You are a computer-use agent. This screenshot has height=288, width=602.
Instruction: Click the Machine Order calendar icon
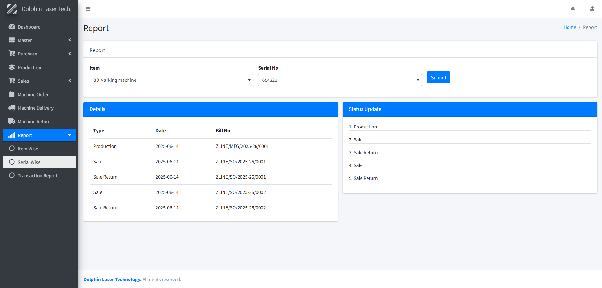[12, 94]
